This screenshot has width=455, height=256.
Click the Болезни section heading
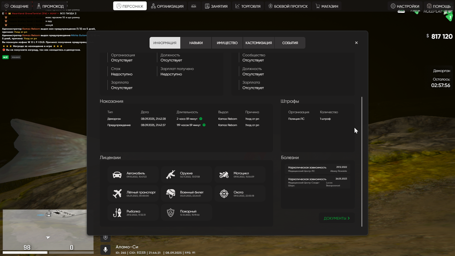[290, 158]
